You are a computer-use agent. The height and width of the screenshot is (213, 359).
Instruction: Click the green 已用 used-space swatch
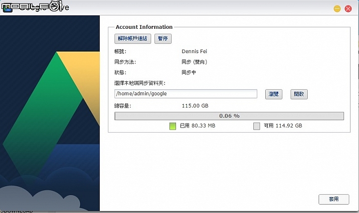point(173,126)
